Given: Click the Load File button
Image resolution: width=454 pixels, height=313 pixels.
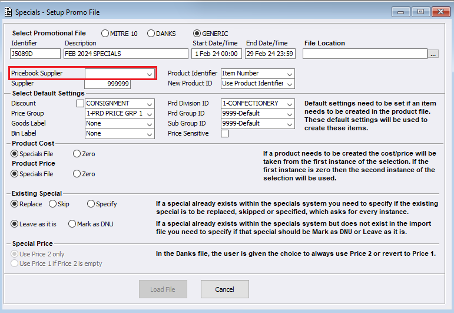Looking at the screenshot, I should coord(163,289).
